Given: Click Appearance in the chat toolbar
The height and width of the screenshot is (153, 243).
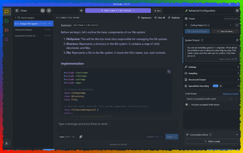Looking at the screenshot, I should (x=145, y=18).
